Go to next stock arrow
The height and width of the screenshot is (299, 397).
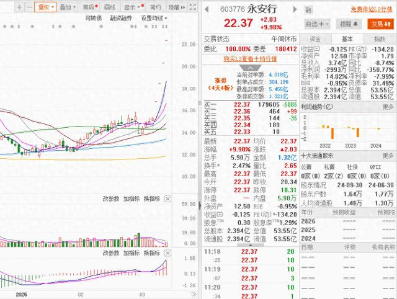click(x=295, y=10)
